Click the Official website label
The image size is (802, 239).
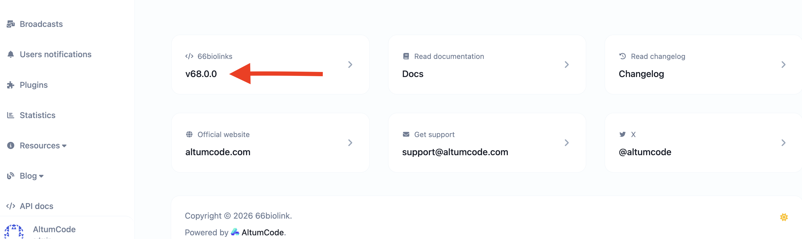tap(224, 135)
